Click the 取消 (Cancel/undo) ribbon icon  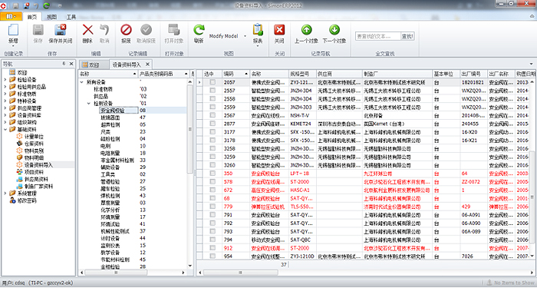pos(104,30)
